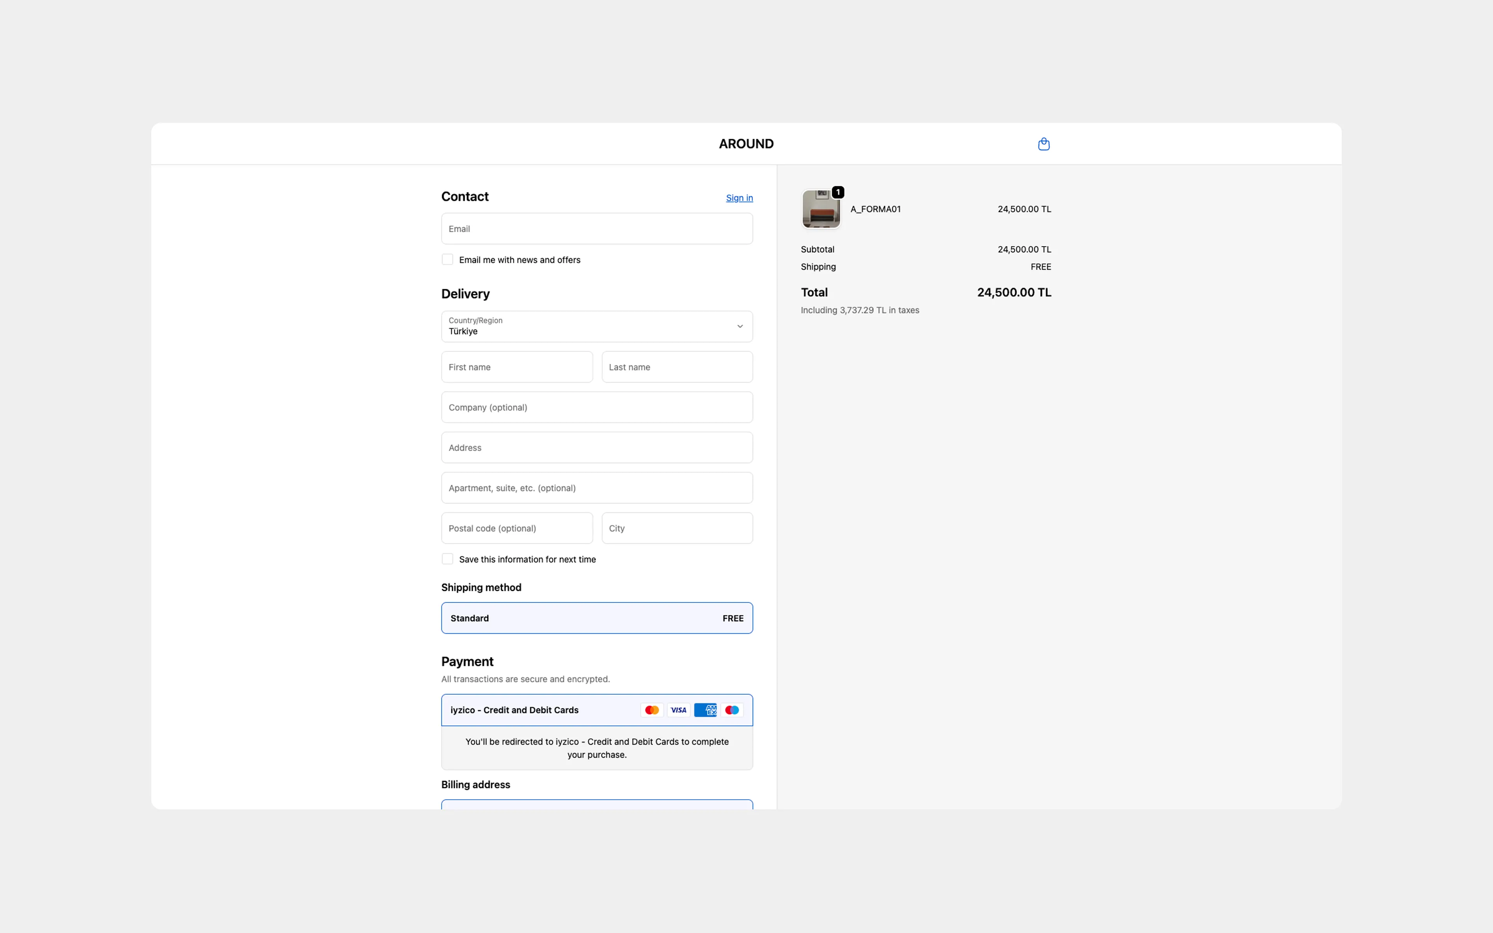The height and width of the screenshot is (933, 1493).
Task: Click the iyzico redirect notice text
Action: point(596,748)
